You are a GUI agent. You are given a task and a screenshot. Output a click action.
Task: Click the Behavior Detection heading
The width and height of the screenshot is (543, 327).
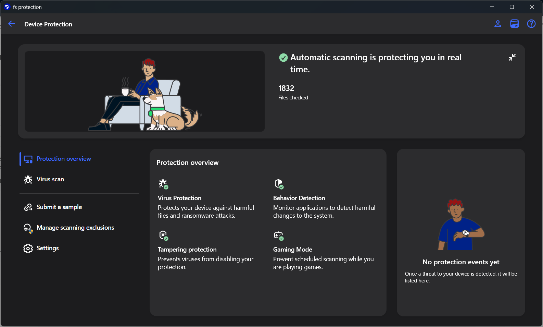point(299,198)
